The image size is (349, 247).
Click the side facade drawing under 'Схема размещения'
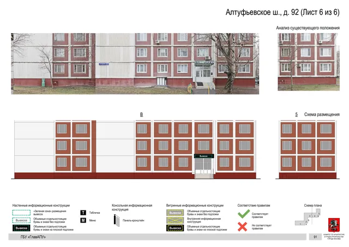[308, 149]
